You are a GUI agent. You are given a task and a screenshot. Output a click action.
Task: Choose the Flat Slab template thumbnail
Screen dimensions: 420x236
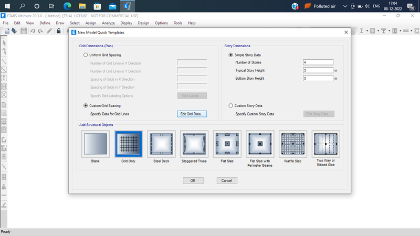227,144
